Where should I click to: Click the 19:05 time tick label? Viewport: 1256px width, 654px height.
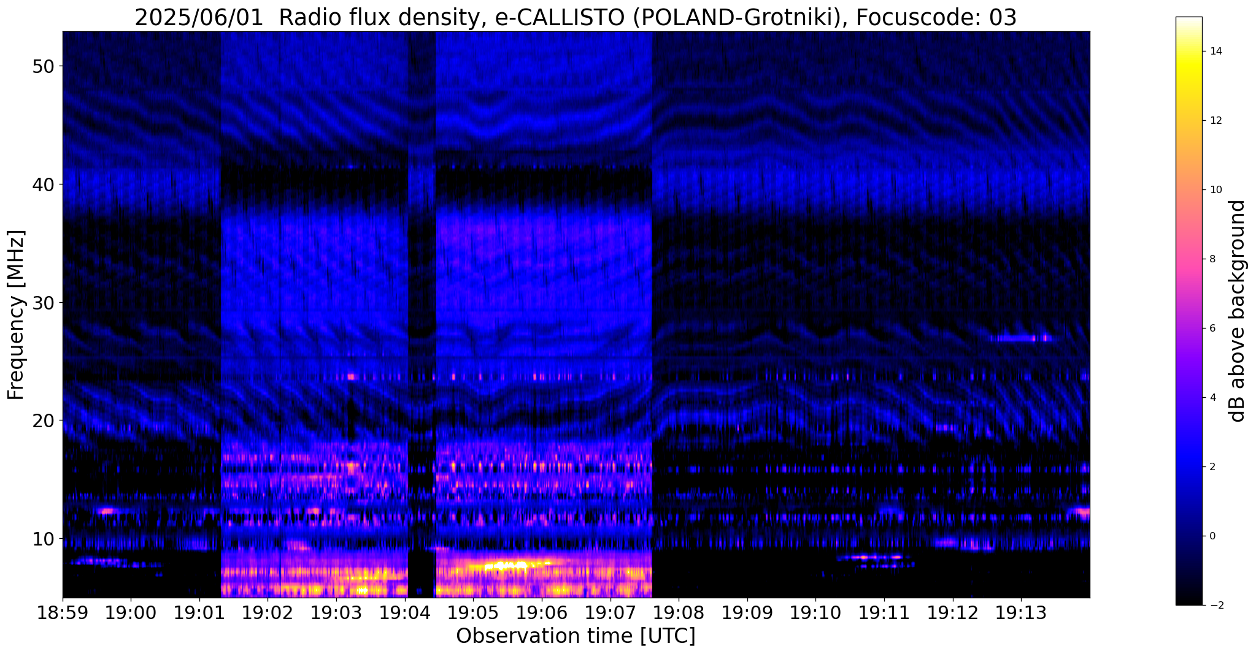(x=473, y=612)
